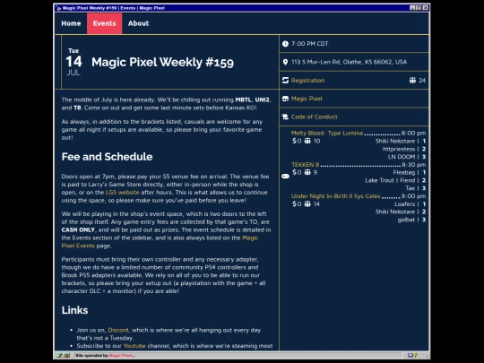Open the Melty Blood: Type Lumina bracket
The width and height of the screenshot is (484, 363).
[327, 133]
